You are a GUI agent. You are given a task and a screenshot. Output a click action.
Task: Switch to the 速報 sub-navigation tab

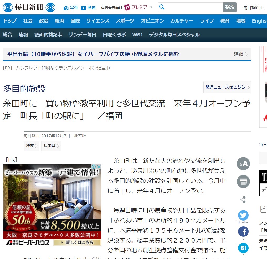[x=23, y=35]
